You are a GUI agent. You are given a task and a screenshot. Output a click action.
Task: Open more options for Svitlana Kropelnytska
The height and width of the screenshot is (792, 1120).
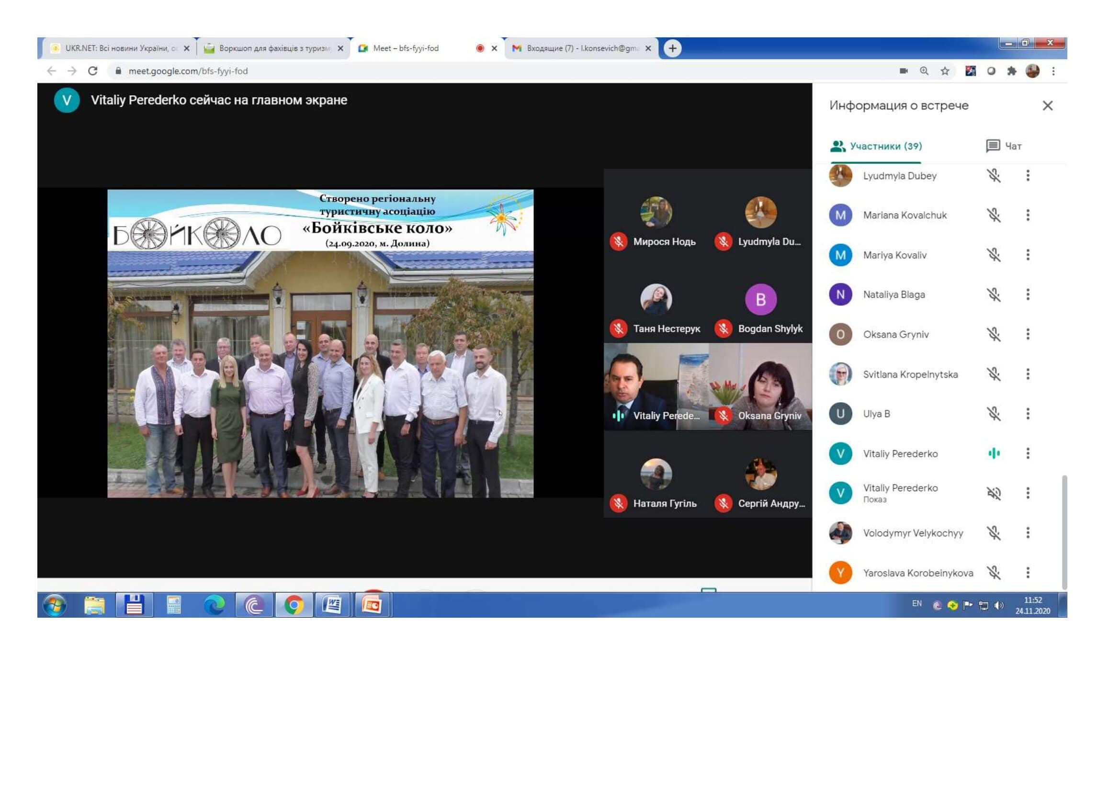click(1028, 374)
